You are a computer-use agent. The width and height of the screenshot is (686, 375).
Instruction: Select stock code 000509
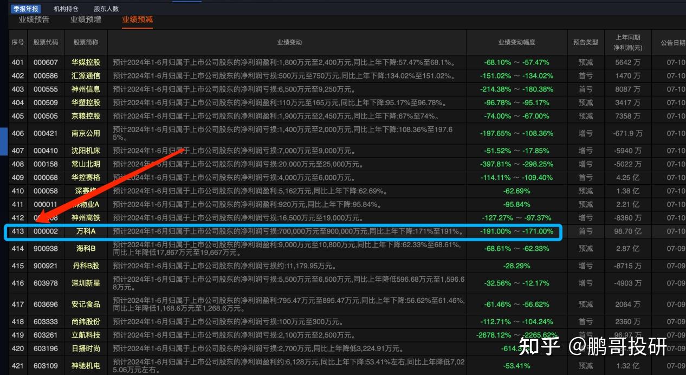[46, 102]
